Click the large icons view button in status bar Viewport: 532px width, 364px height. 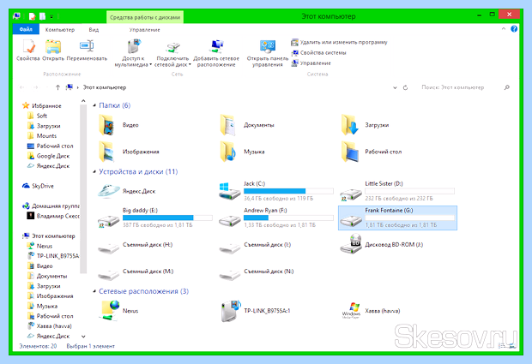pyautogui.click(x=512, y=346)
